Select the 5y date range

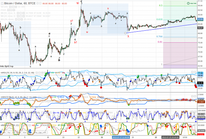(x=9, y=132)
